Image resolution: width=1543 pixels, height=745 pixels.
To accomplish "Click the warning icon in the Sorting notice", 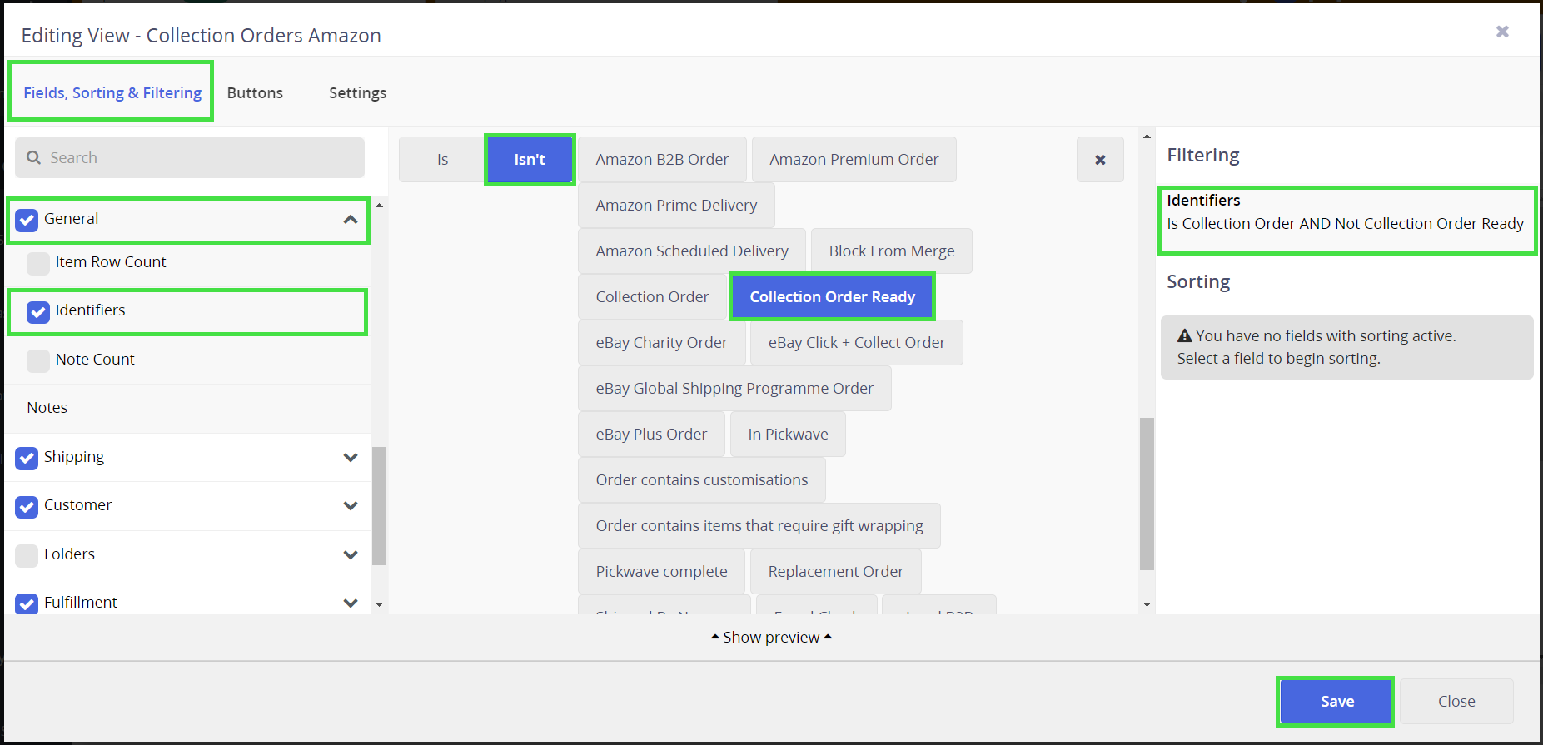I will point(1184,335).
